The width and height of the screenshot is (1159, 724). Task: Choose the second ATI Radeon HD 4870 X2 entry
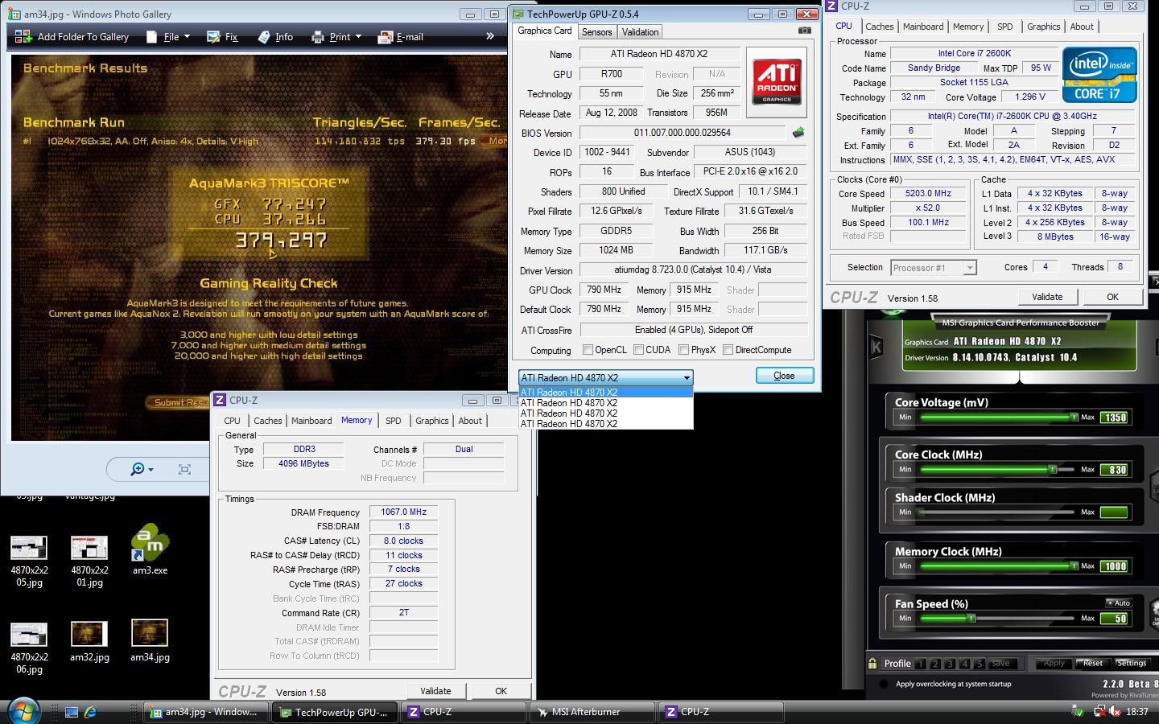(605, 403)
